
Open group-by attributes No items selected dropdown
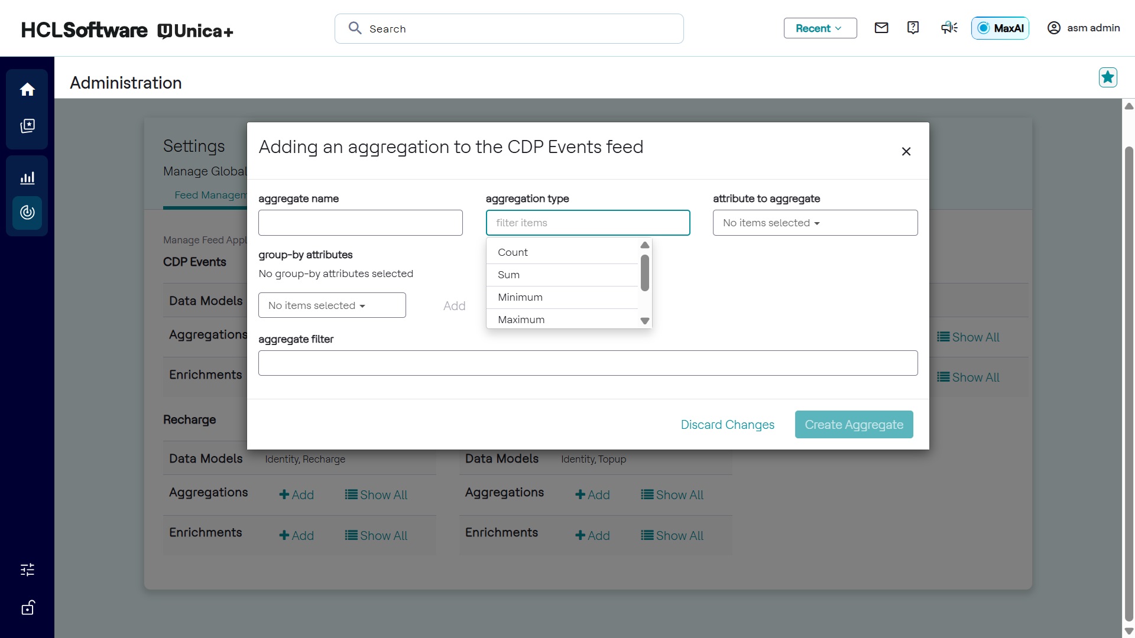(x=332, y=305)
